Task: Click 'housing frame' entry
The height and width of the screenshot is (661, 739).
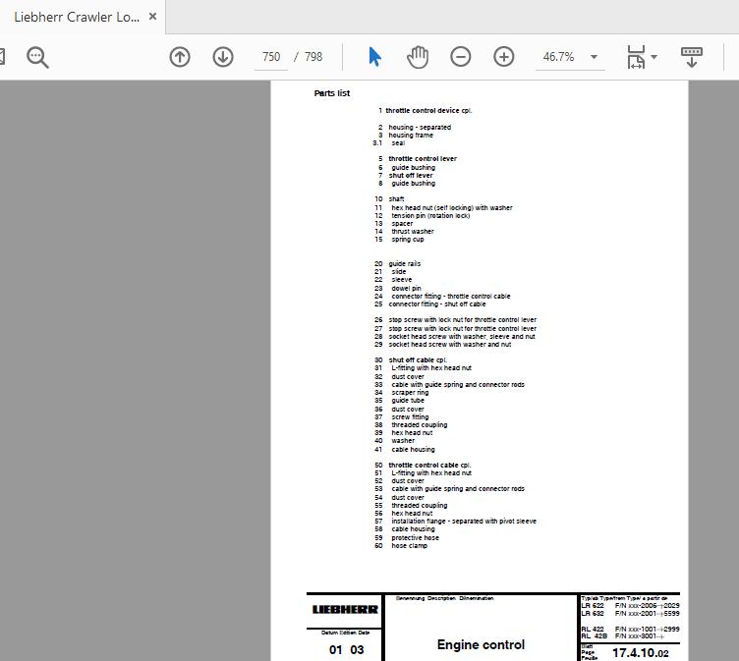Action: [411, 136]
